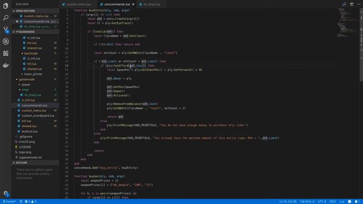The height and width of the screenshot is (204, 363).
Task: Open ytgamemode.txt file
Action: click(x=35, y=158)
